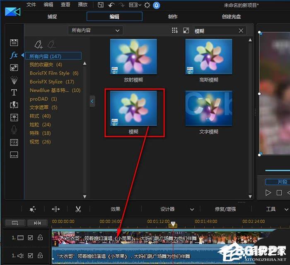Toggle audio track 1 enable checkbox
The image size is (290, 265).
(30, 255)
